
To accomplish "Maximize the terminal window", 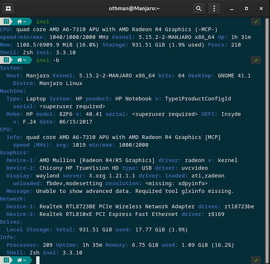I will [x=246, y=8].
